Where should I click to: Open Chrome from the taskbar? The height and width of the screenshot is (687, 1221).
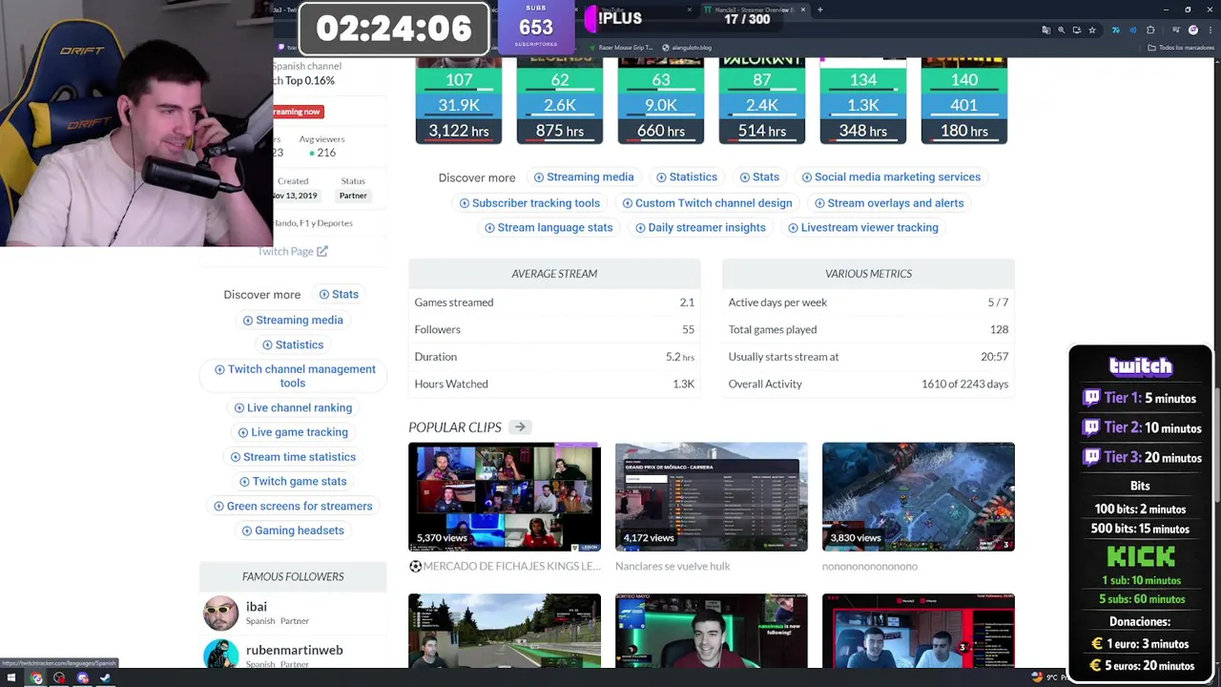click(x=36, y=678)
